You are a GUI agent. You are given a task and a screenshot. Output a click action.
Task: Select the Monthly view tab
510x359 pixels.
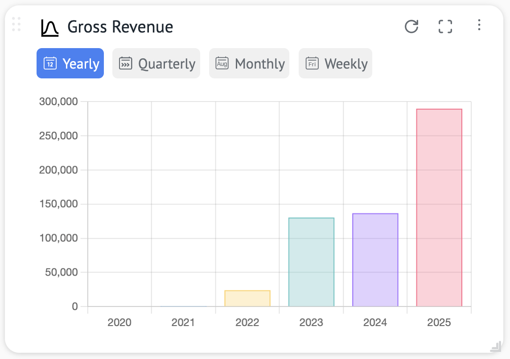[249, 63]
